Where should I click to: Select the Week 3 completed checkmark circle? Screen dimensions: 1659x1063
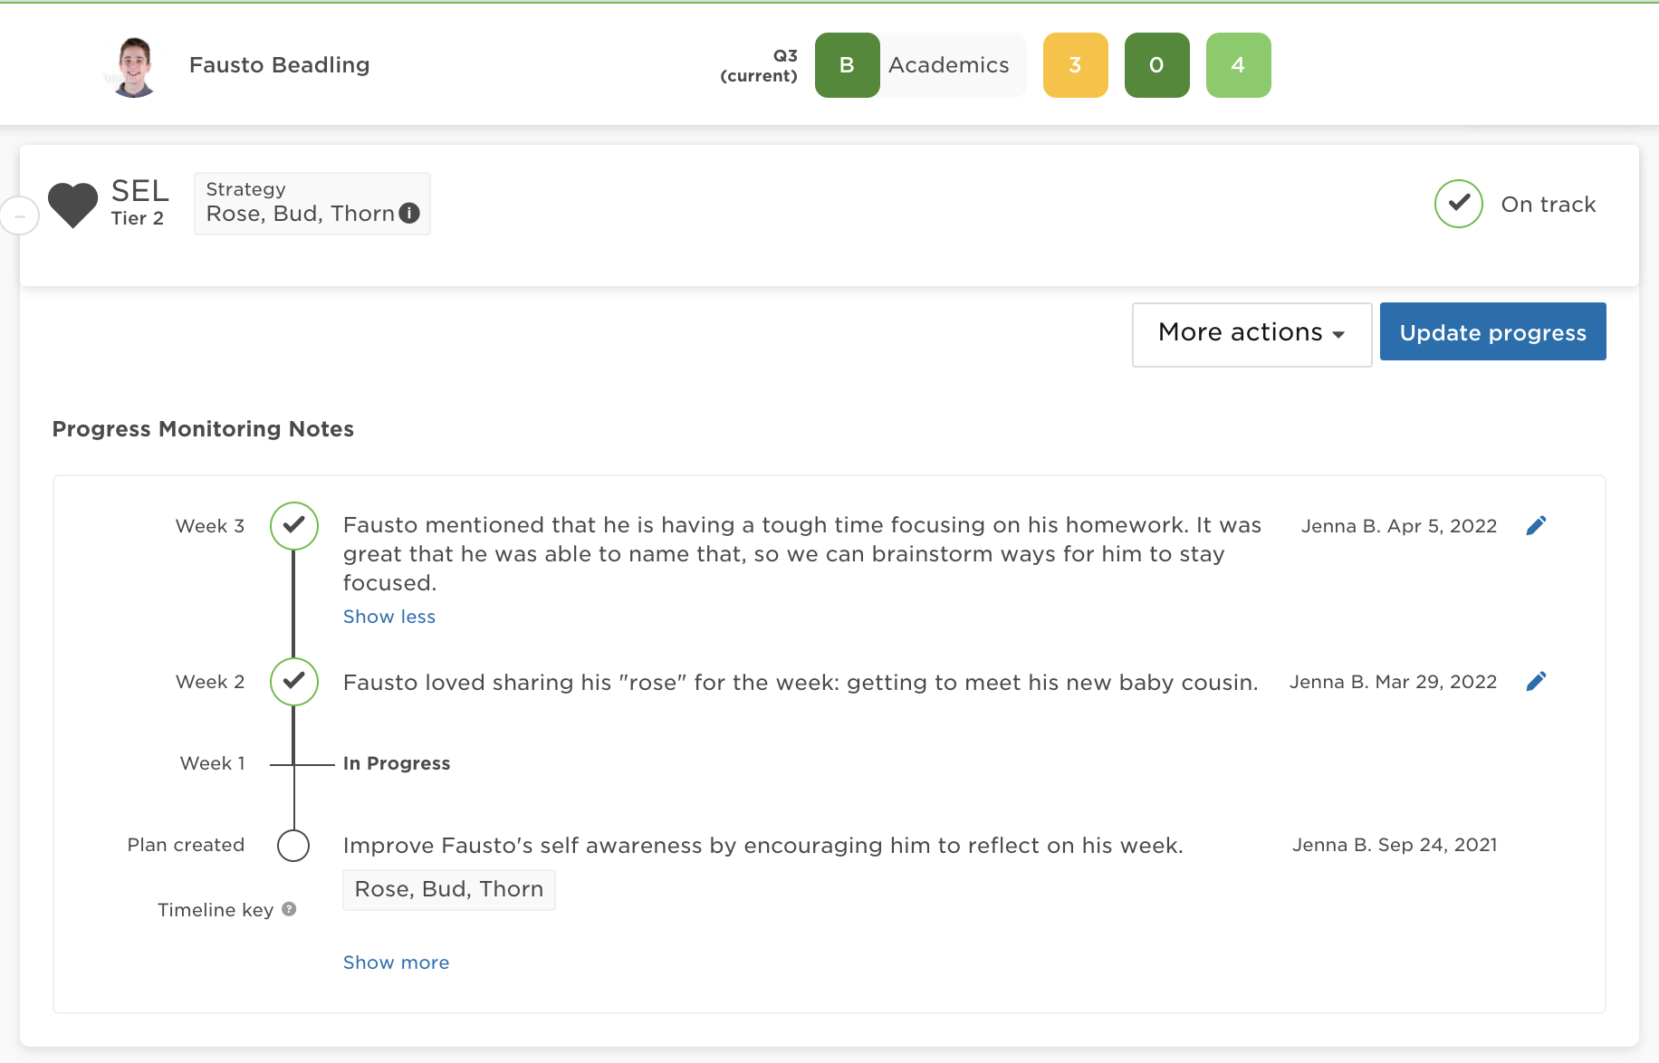292,525
